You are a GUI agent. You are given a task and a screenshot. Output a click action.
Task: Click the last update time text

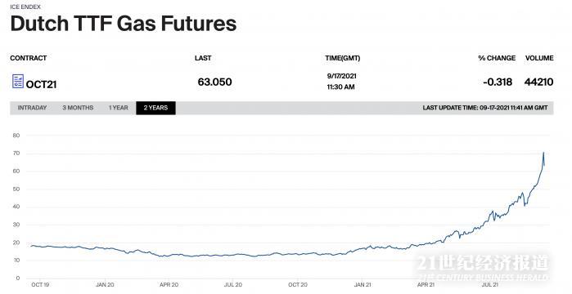click(x=485, y=108)
